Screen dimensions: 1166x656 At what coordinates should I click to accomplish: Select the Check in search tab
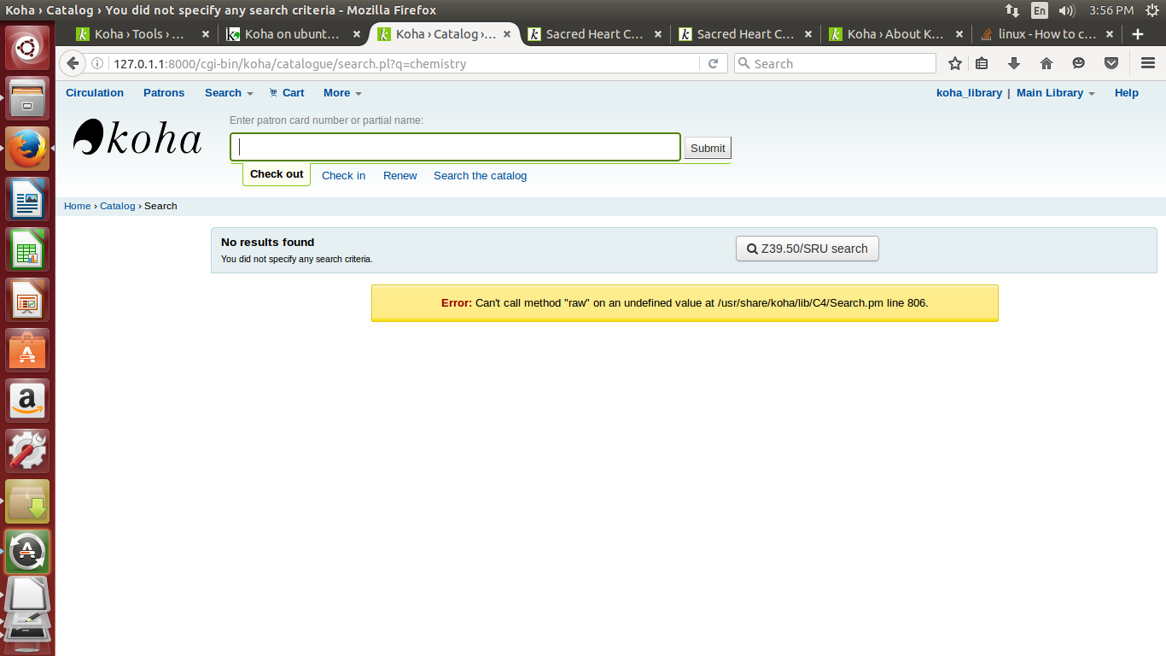343,176
